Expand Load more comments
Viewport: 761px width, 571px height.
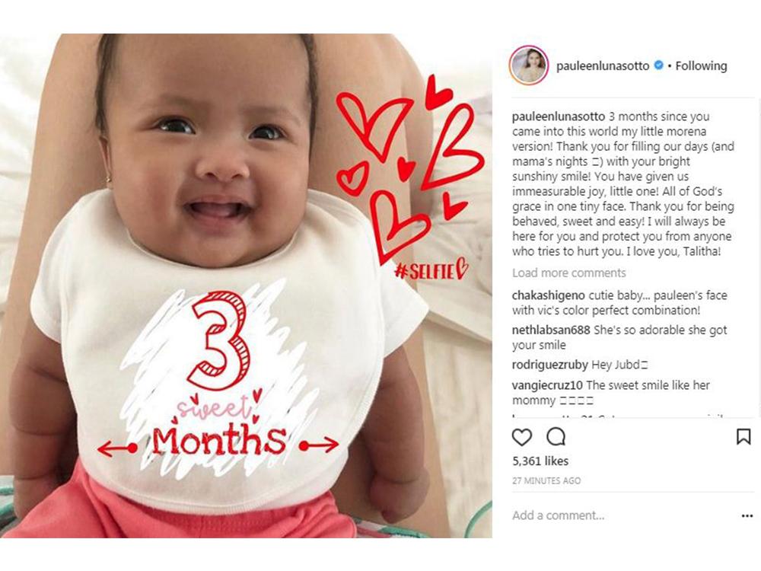[568, 273]
